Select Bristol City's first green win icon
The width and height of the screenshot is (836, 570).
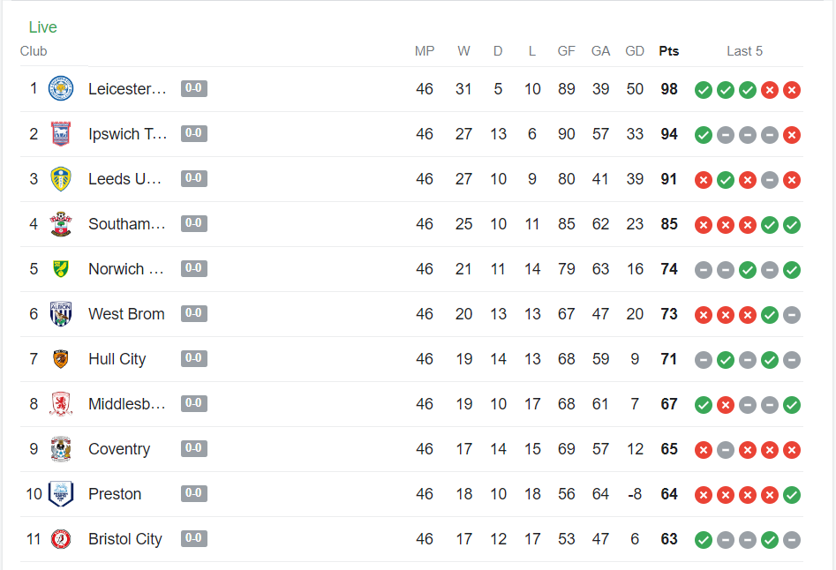click(x=704, y=540)
